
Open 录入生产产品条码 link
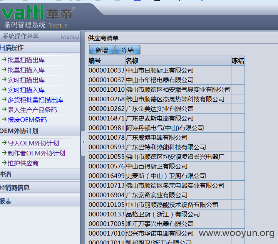pyautogui.click(x=32, y=110)
